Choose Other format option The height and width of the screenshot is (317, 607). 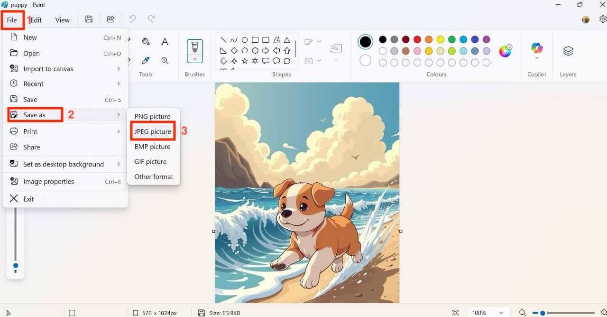pos(153,177)
